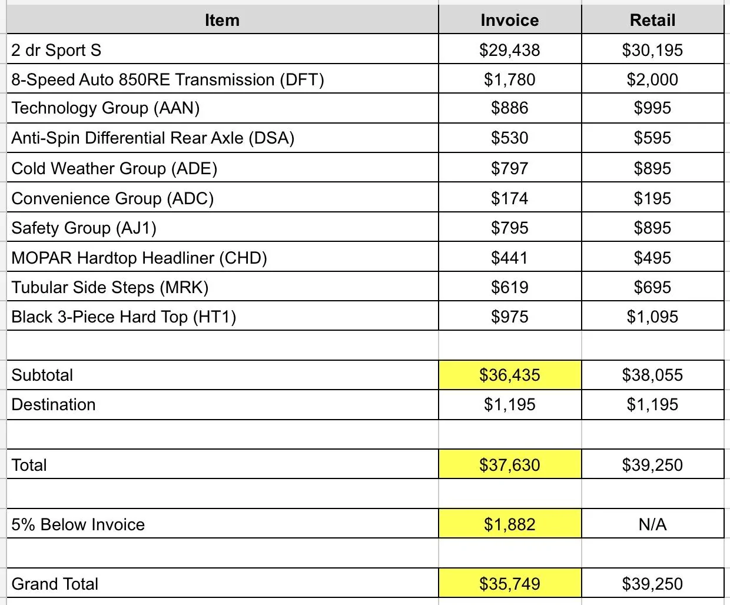Select the yellow Grand Total $35,749 cell
The width and height of the screenshot is (730, 605).
510,583
